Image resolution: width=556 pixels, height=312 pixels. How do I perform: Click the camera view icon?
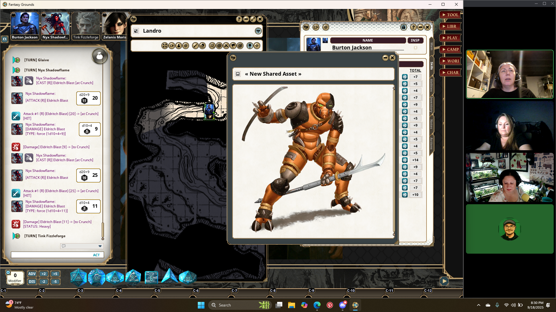tap(172, 46)
